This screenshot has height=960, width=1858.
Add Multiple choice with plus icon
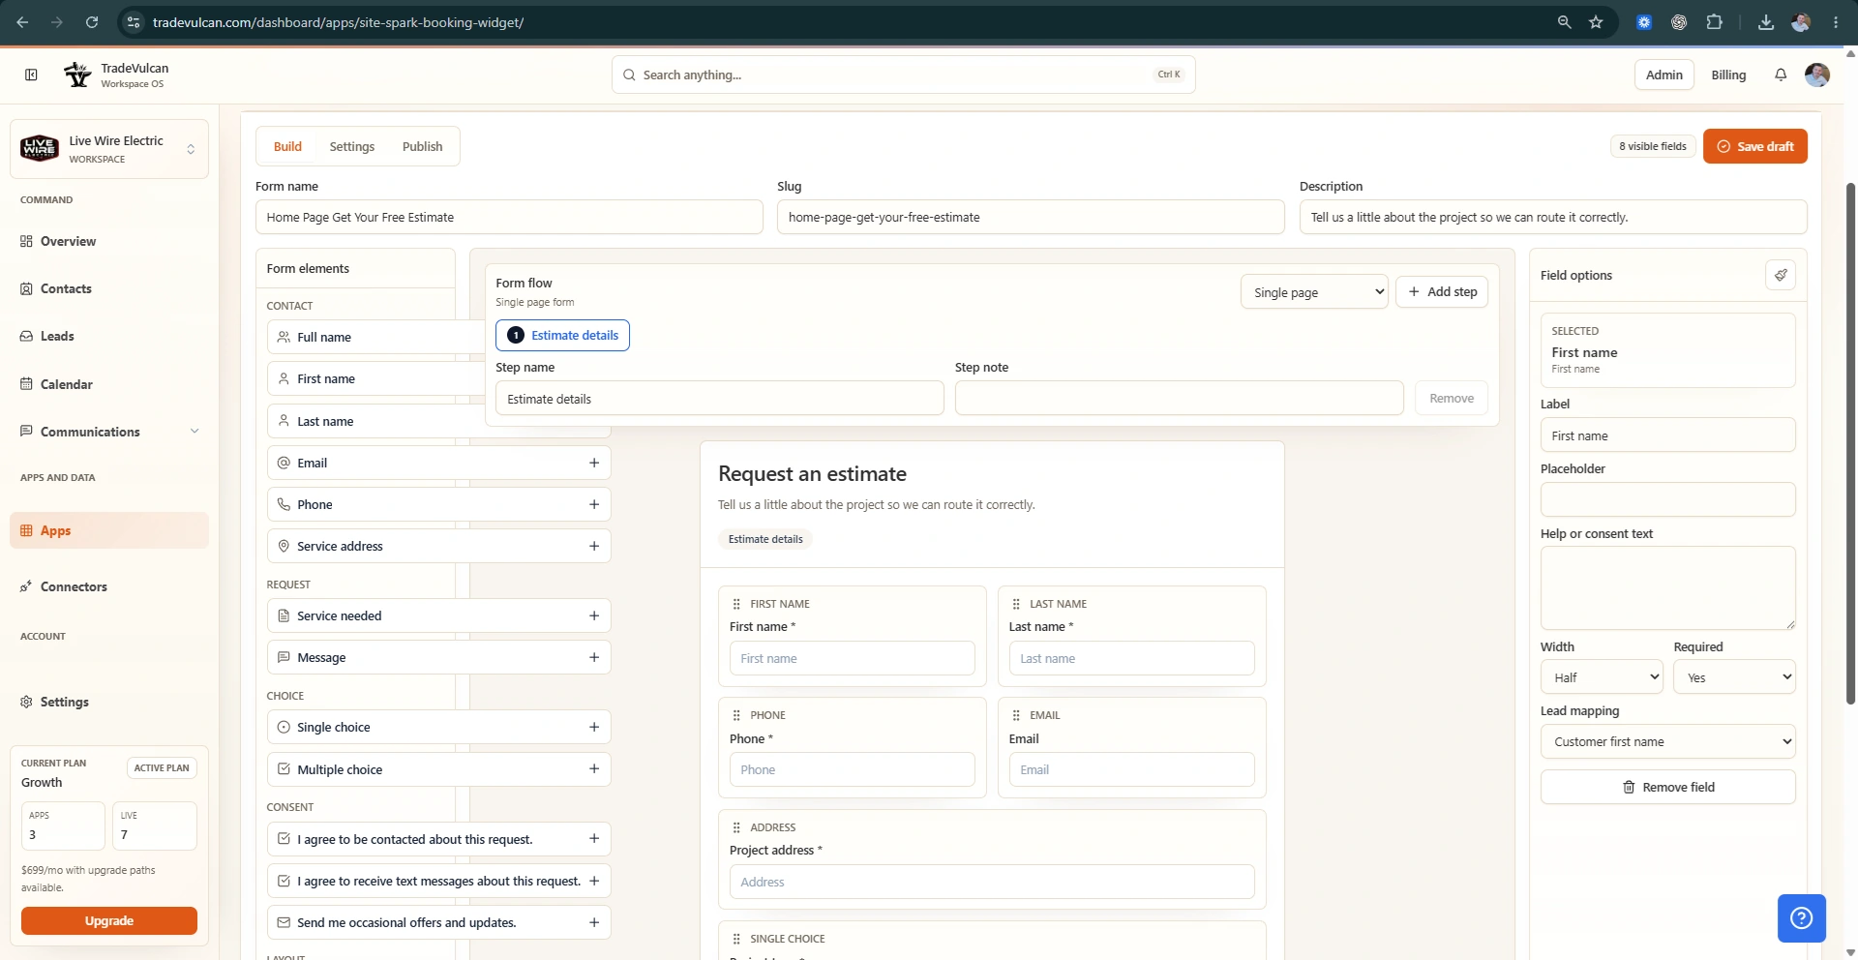tap(594, 769)
